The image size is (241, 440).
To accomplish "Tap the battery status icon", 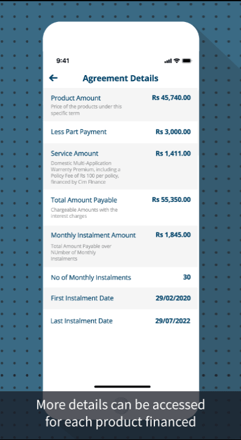I will coord(187,60).
